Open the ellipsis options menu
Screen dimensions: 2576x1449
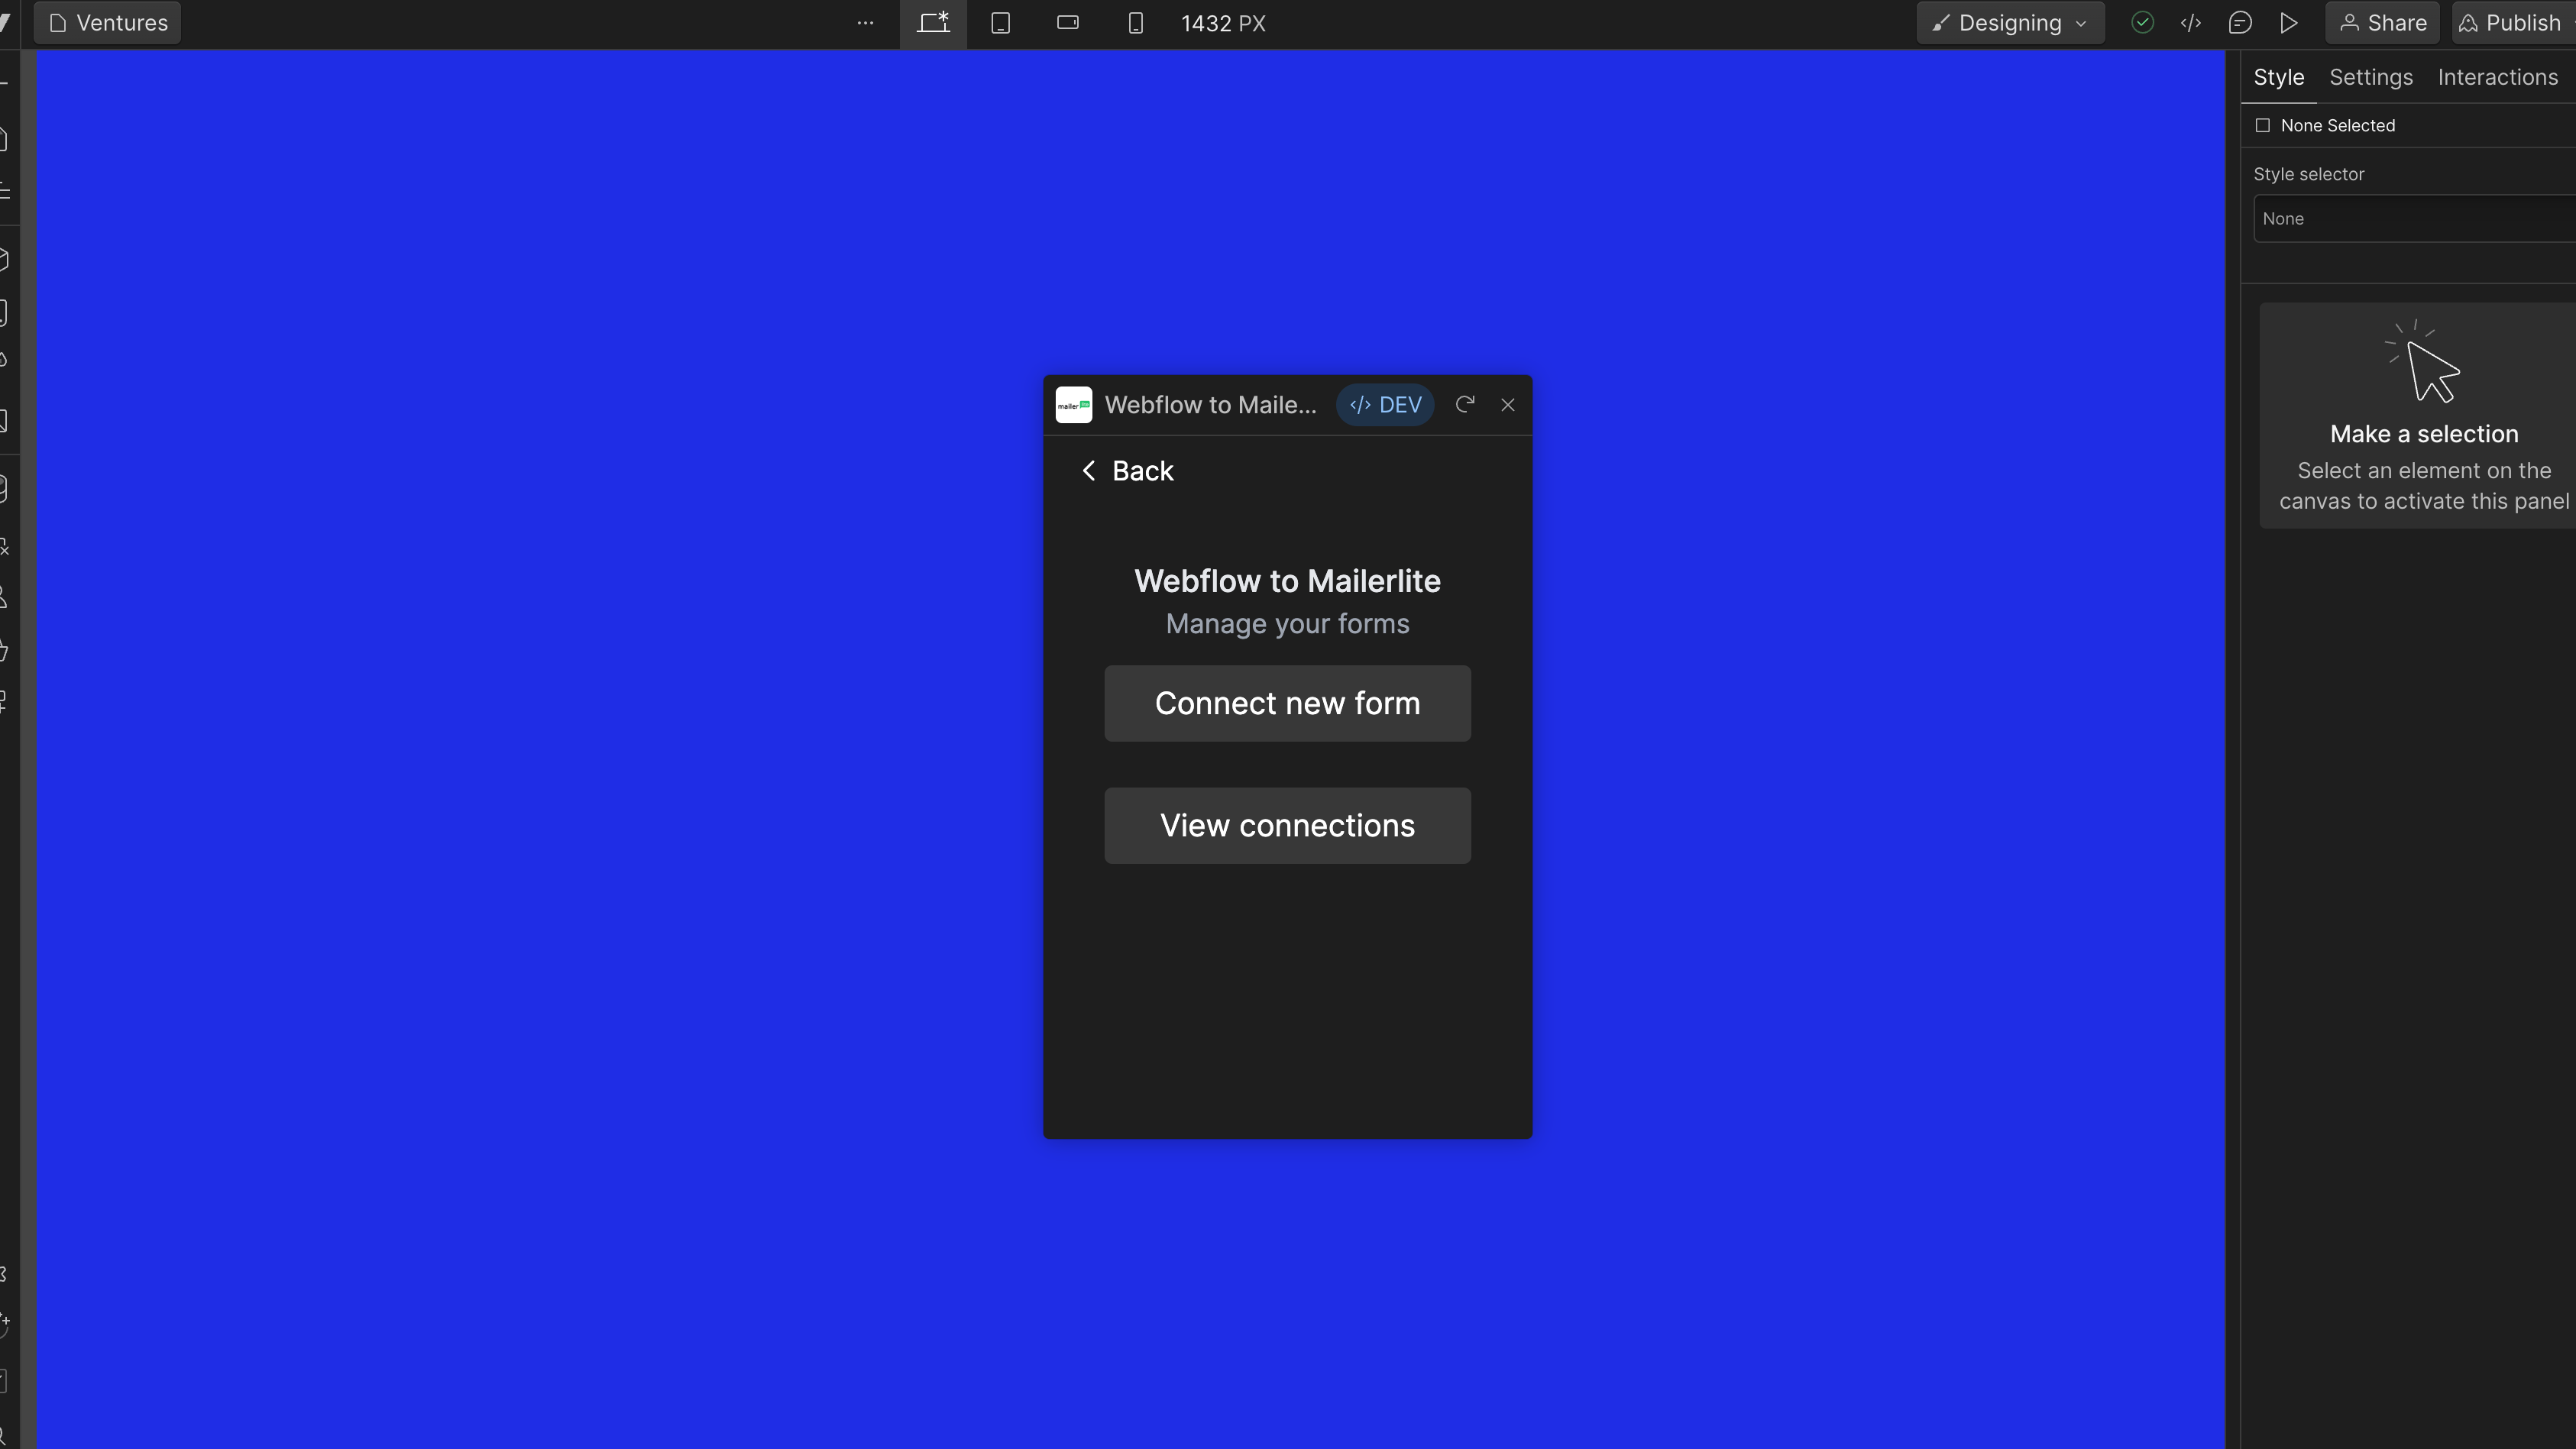(864, 23)
